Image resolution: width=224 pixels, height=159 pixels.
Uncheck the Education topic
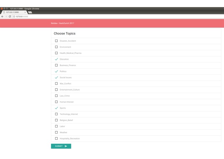point(56,59)
